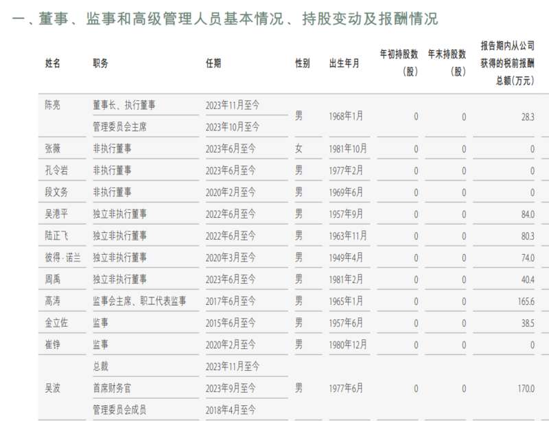
Task: Click the birth date 1949年4月
Action: (x=346, y=258)
